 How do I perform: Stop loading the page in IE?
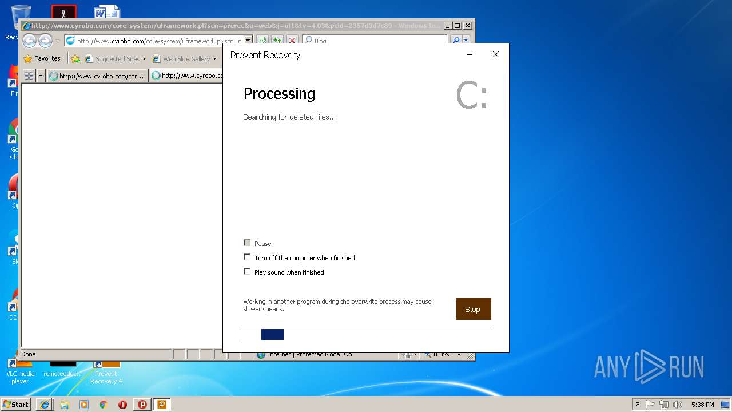tap(292, 41)
